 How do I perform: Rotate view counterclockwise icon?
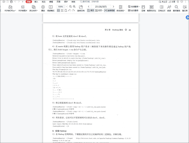(x=70, y=10)
